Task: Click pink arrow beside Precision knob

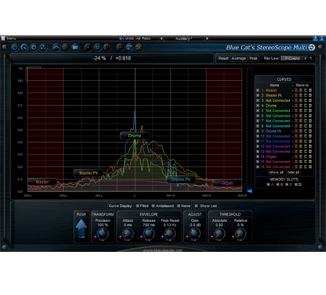Action: [x=95, y=237]
